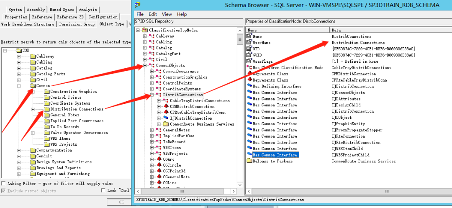Open the Configuration tab
The image size is (452, 208).
[103, 17]
